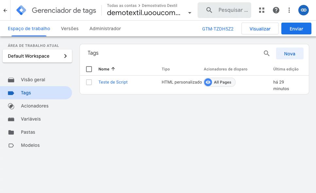Click the search icon in Tags panel
This screenshot has width=316, height=193.
[x=266, y=53]
